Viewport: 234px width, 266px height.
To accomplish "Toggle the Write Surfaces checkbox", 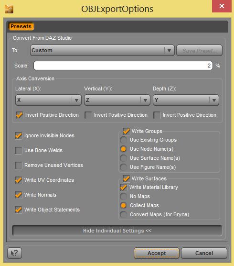I will [x=126, y=178].
